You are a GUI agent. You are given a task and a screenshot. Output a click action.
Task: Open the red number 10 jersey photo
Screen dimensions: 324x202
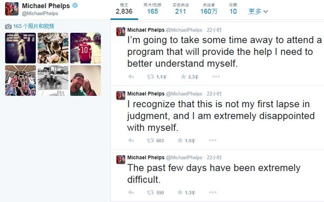click(x=85, y=48)
